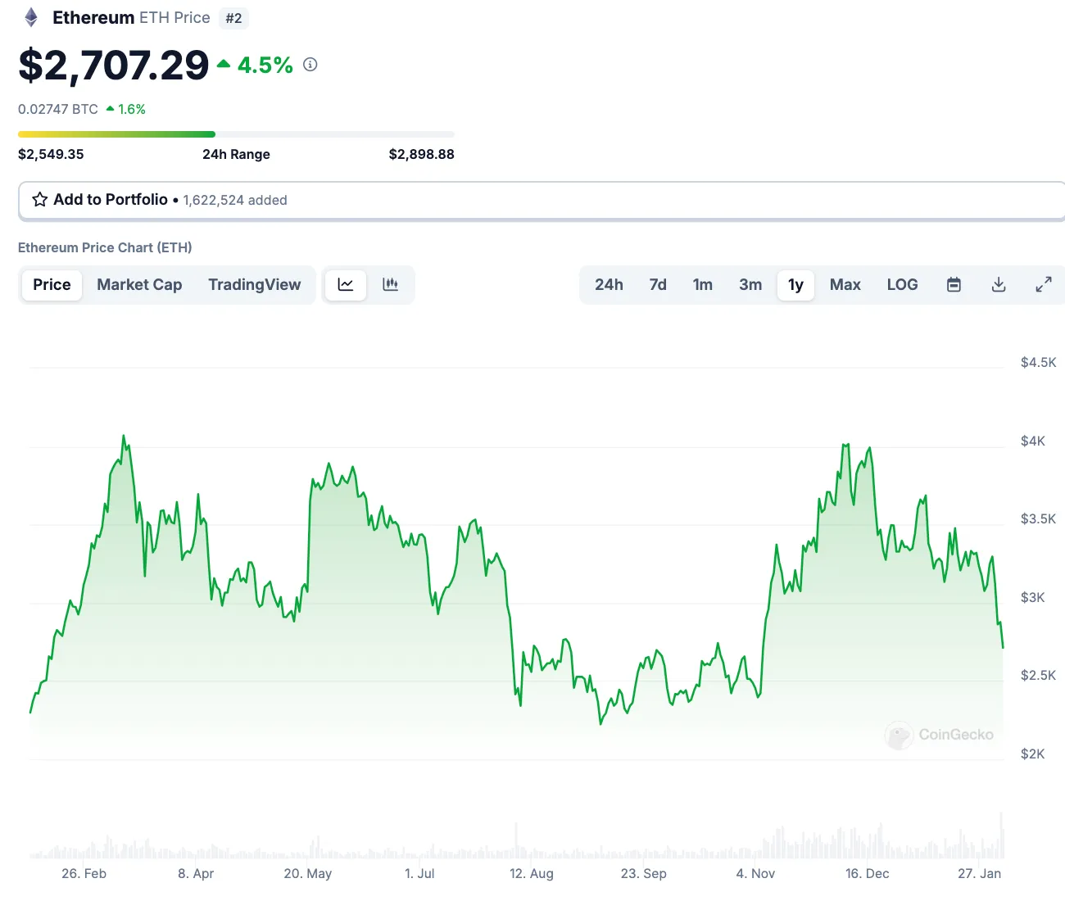Click the 24h Range progress bar
Screen dimensions: 1065x901
236,134
